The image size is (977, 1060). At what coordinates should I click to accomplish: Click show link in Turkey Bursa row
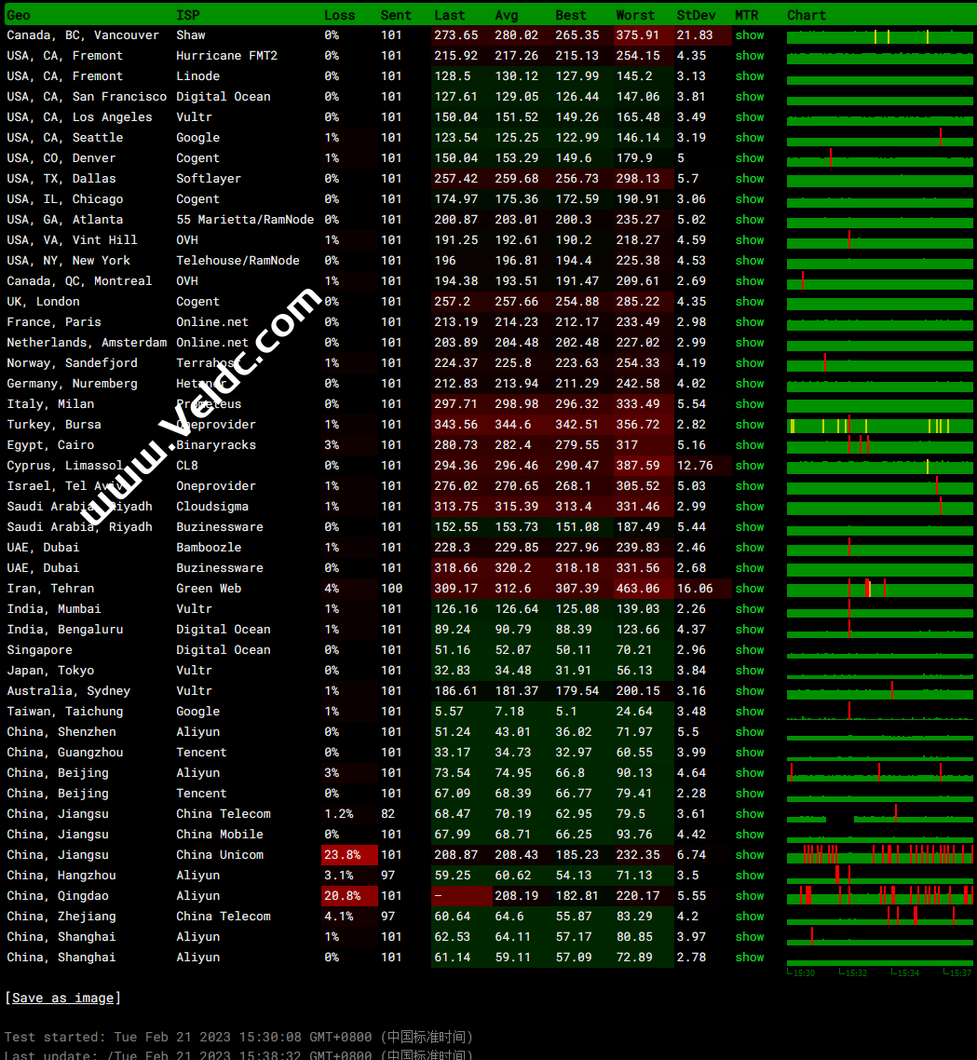click(749, 425)
